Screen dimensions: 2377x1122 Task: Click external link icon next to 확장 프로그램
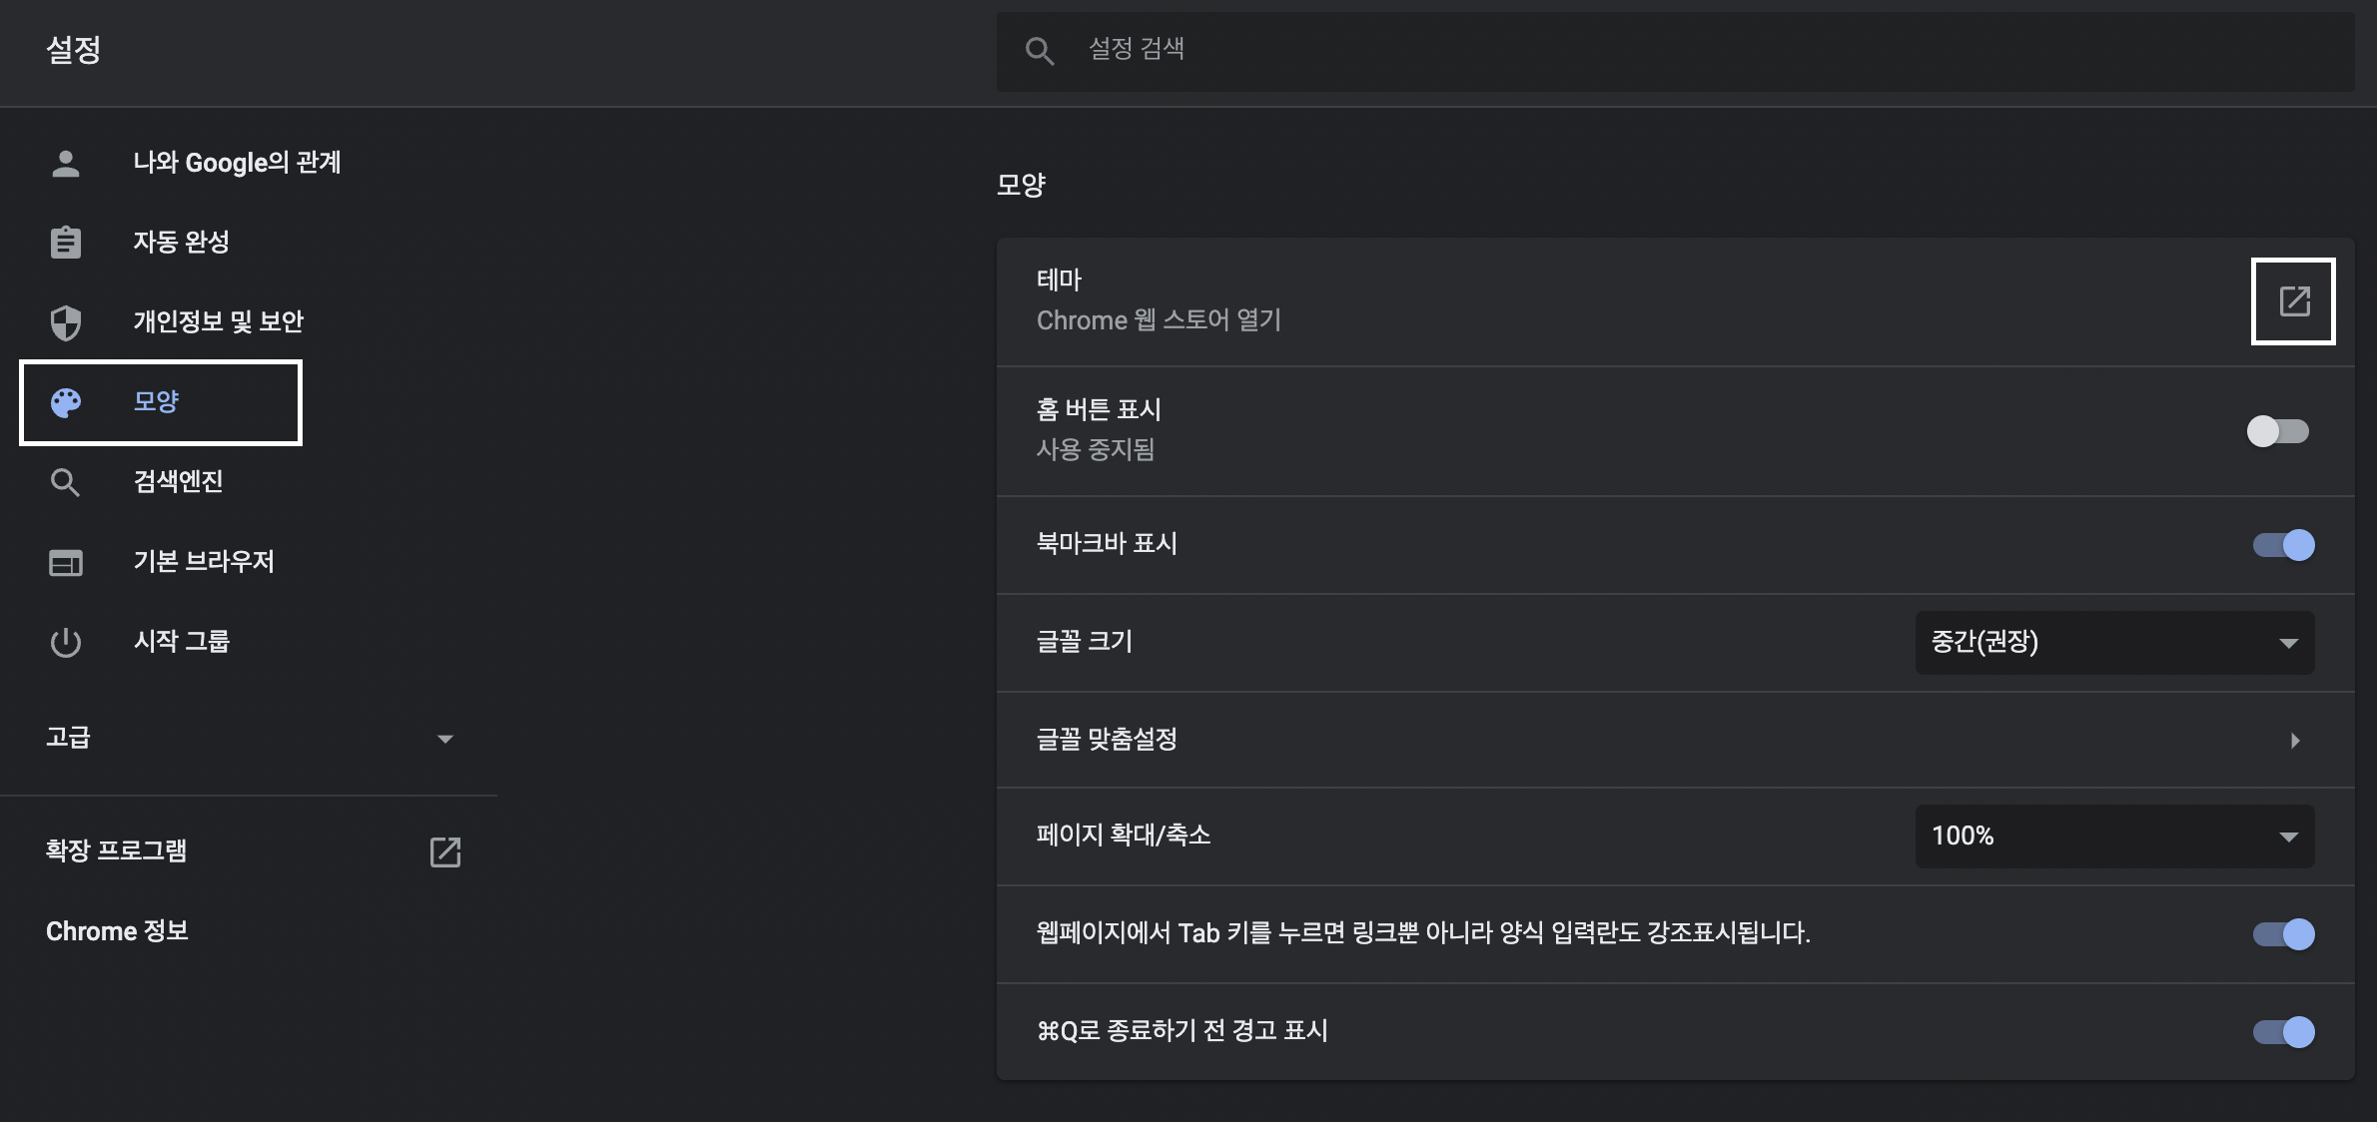444,851
